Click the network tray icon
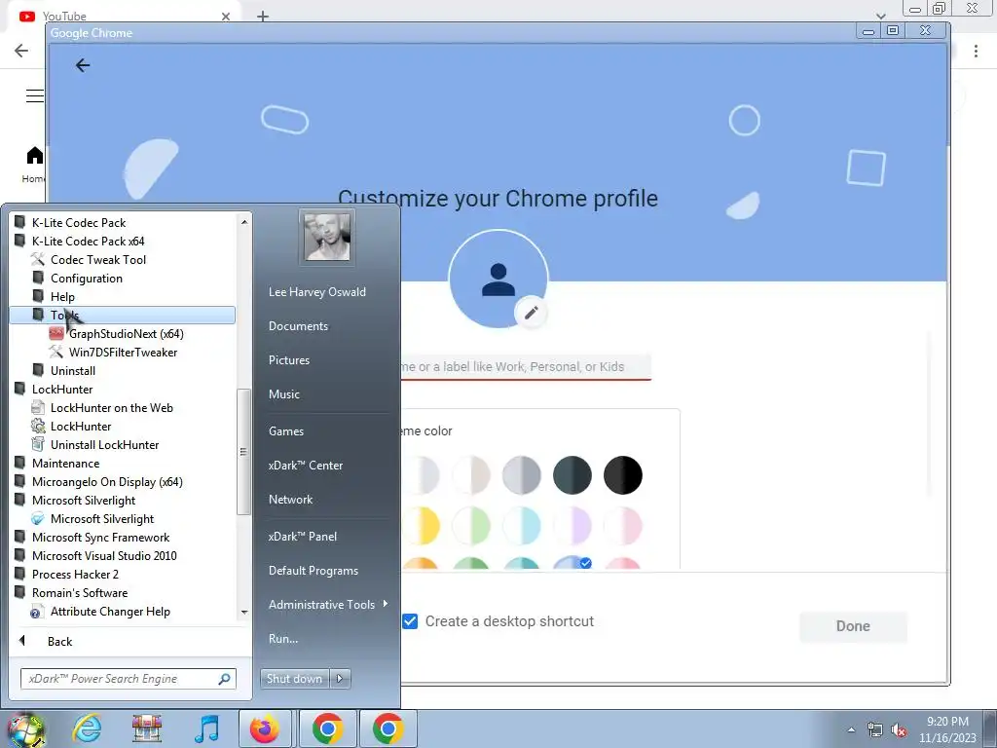Image resolution: width=997 pixels, height=748 pixels. click(x=875, y=730)
